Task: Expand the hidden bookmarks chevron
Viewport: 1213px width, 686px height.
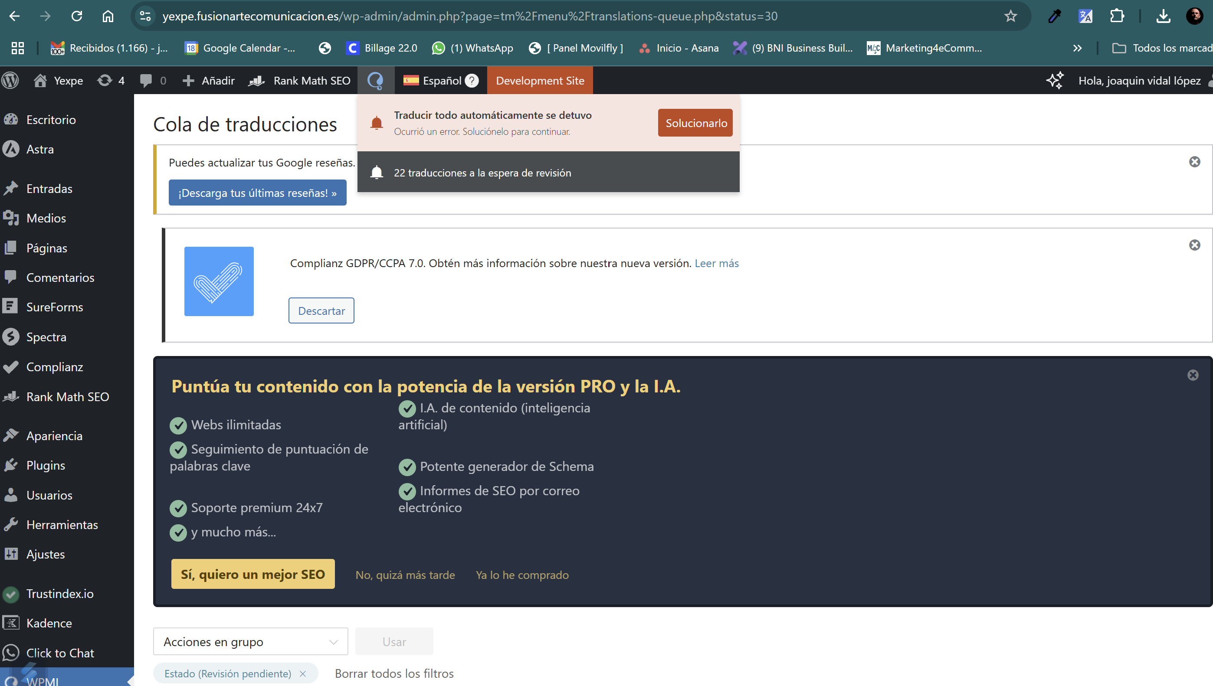Action: tap(1077, 48)
